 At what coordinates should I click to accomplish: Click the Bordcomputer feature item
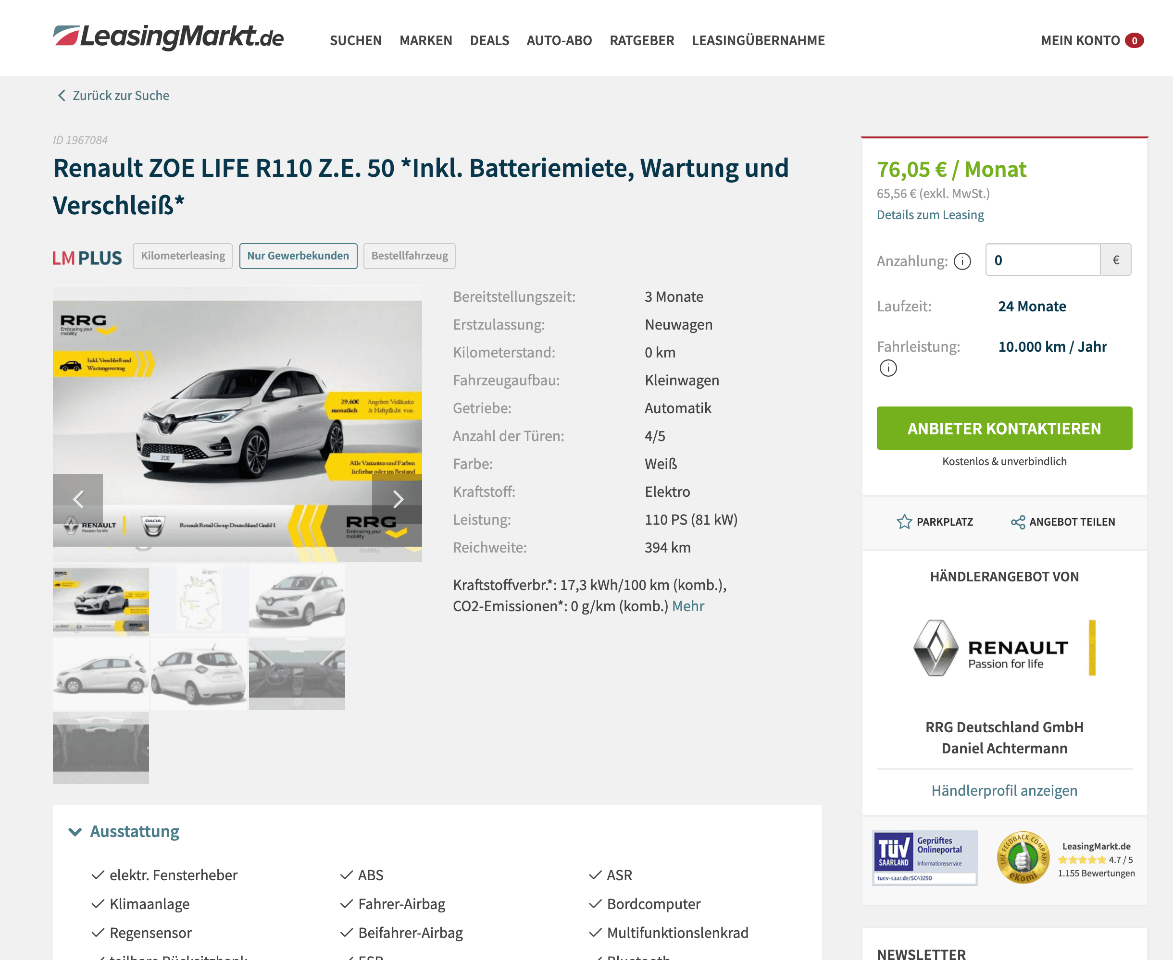[x=645, y=904]
